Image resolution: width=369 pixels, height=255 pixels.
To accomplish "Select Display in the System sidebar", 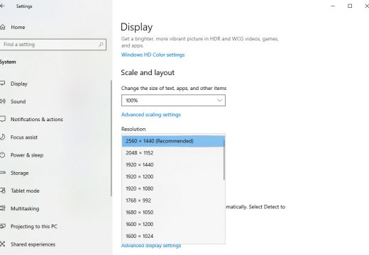I will tap(19, 84).
